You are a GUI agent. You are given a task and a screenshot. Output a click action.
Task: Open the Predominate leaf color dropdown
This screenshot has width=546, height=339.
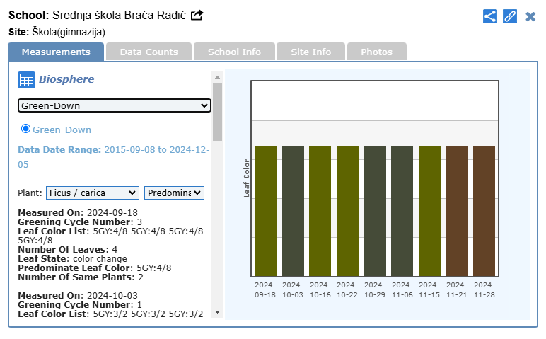tap(174, 193)
